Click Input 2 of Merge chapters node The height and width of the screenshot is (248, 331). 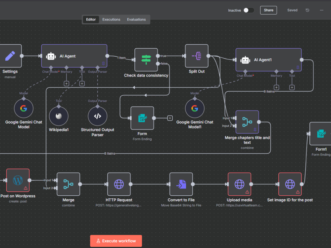point(235,126)
